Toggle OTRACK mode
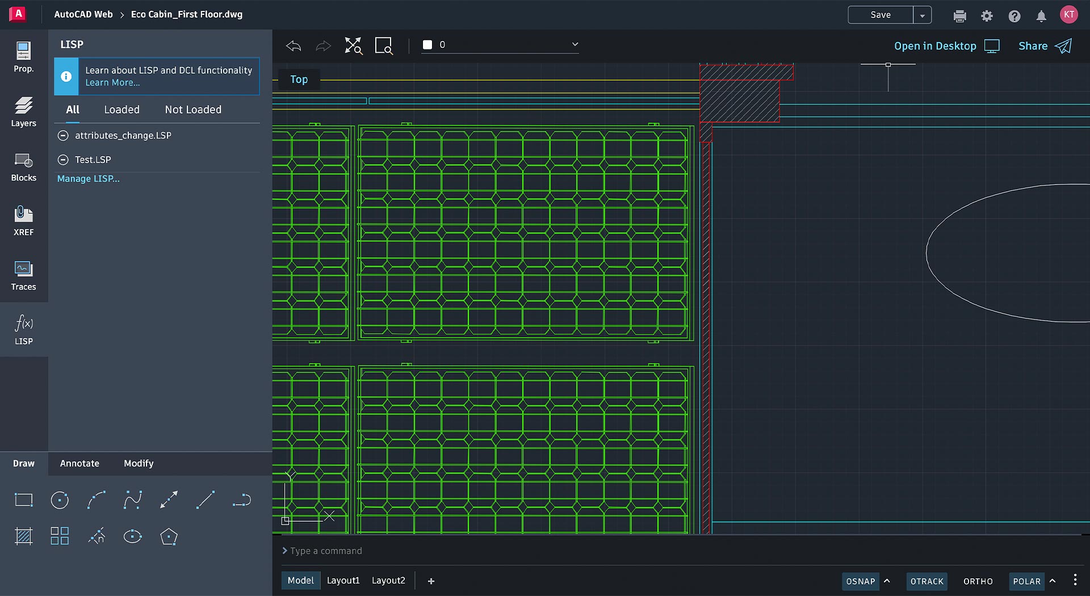Image resolution: width=1090 pixels, height=596 pixels. (x=927, y=581)
